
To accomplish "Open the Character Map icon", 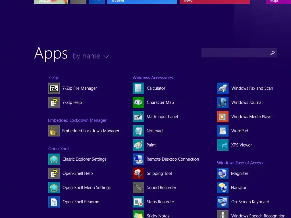I will pyautogui.click(x=138, y=102).
